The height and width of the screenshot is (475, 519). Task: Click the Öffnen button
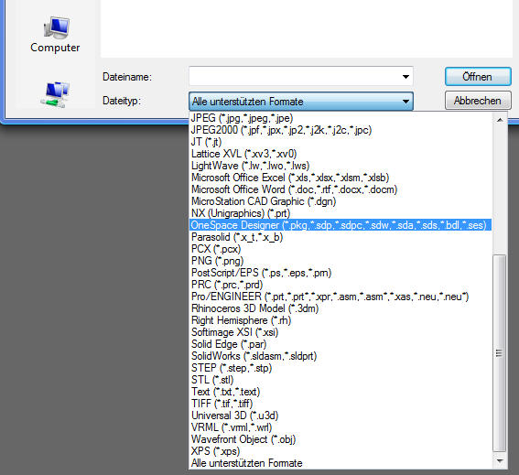(x=478, y=77)
